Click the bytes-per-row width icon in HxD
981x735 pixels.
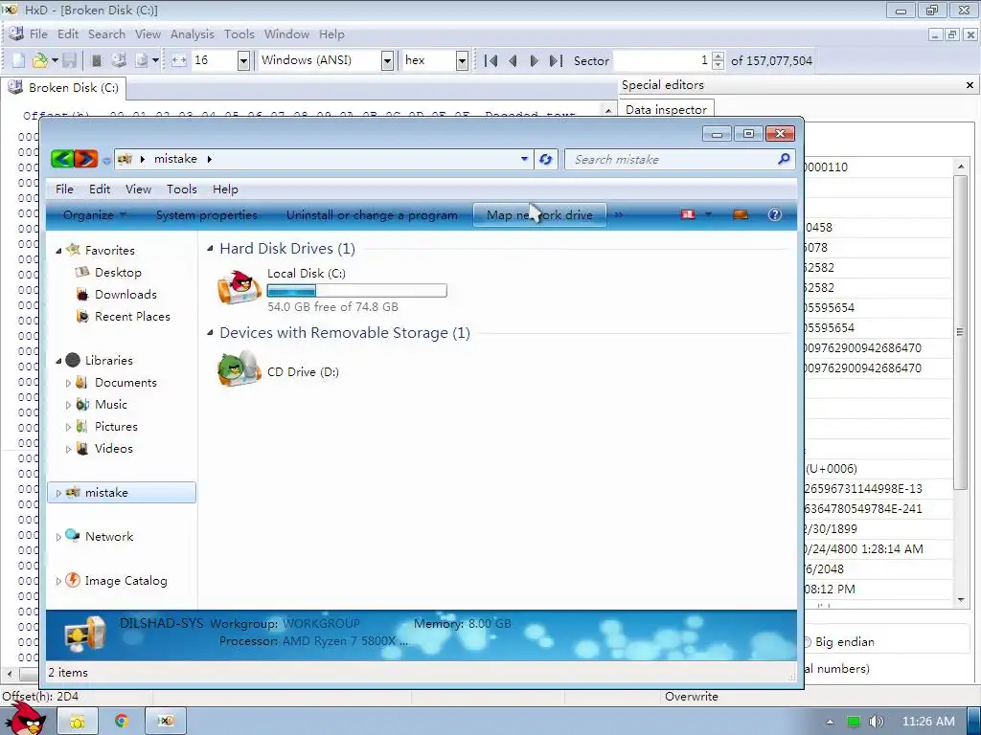click(179, 60)
